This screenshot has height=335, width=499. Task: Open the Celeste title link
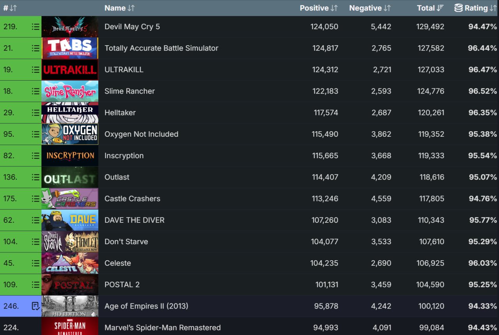tap(118, 263)
